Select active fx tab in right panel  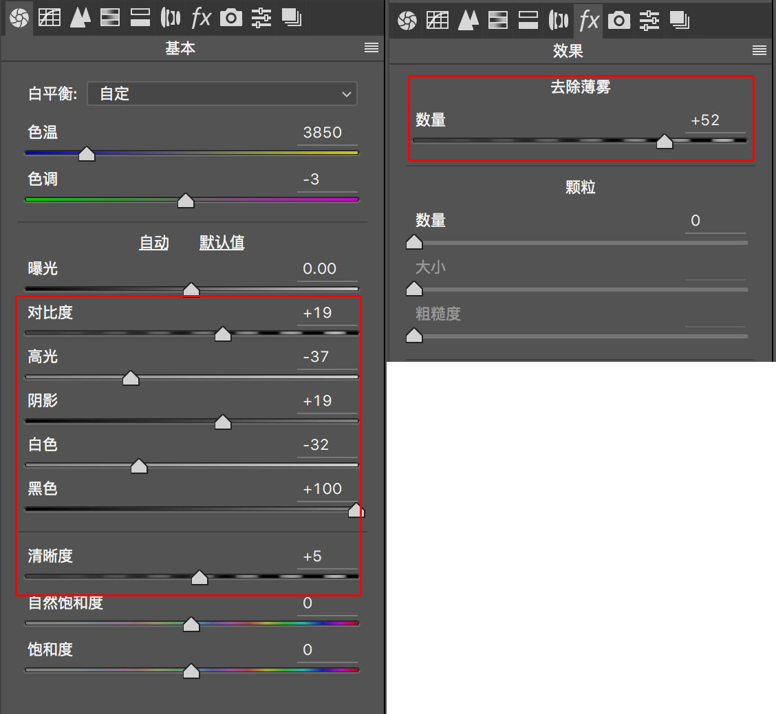tap(589, 21)
